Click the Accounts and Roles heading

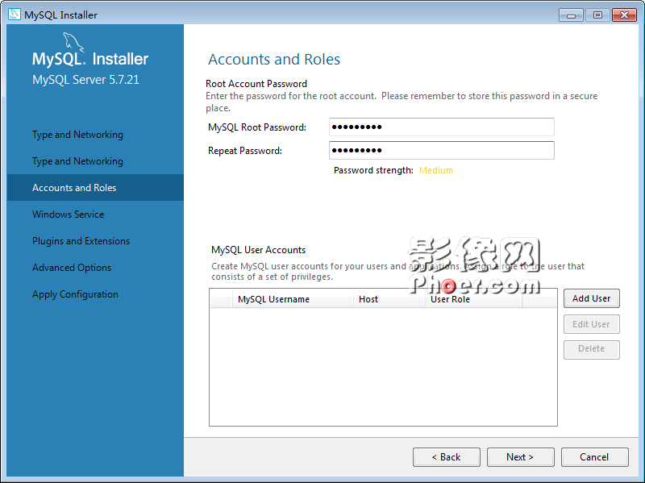pos(274,59)
